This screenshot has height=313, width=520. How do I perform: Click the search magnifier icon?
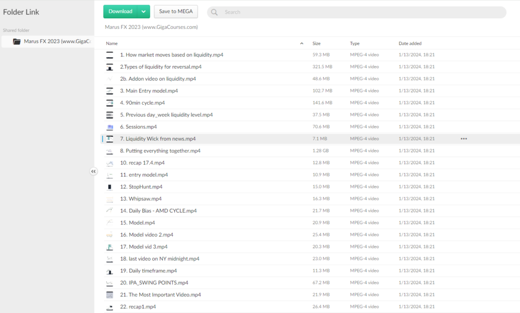click(215, 12)
